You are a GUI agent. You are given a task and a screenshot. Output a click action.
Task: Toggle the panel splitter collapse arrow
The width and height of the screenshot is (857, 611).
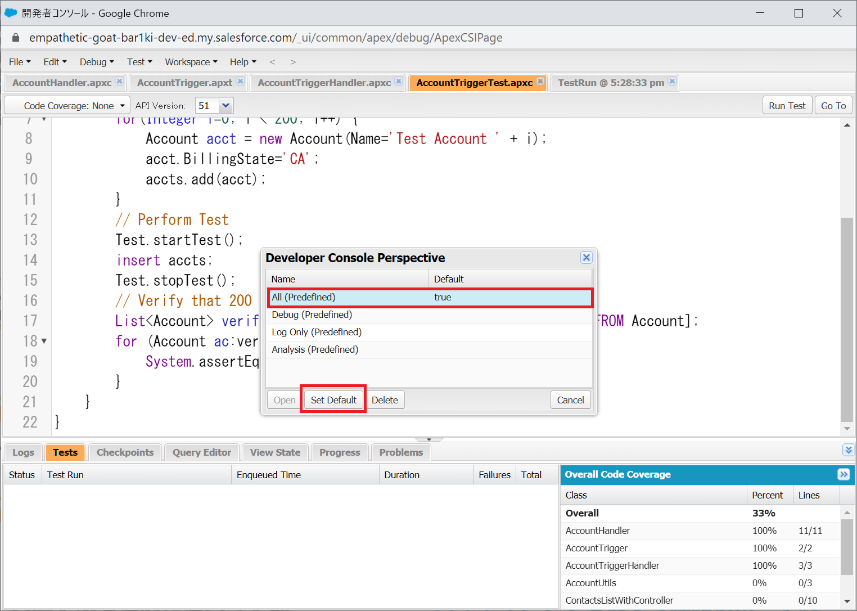(429, 439)
